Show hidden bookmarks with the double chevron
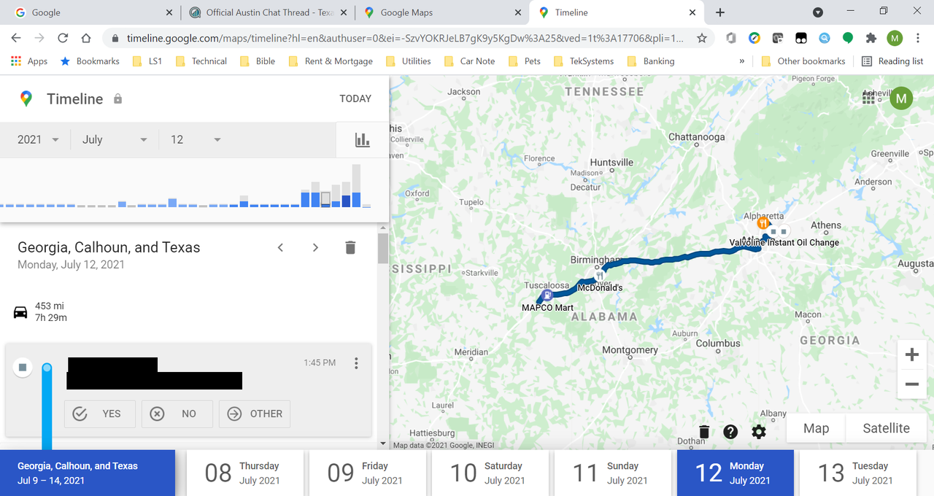Screen dimensions: 934x496 point(742,61)
